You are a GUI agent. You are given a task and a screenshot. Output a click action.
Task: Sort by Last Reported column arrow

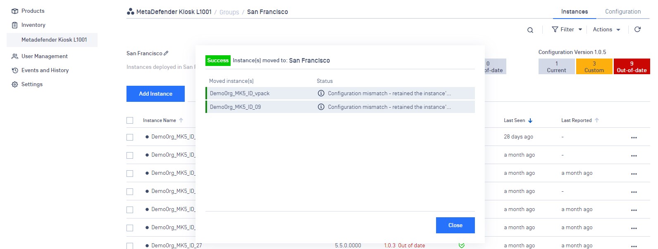[x=597, y=120]
